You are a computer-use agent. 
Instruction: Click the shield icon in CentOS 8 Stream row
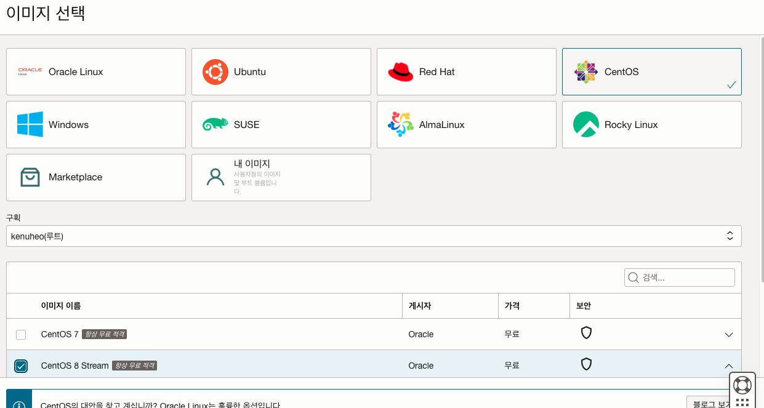coord(587,364)
